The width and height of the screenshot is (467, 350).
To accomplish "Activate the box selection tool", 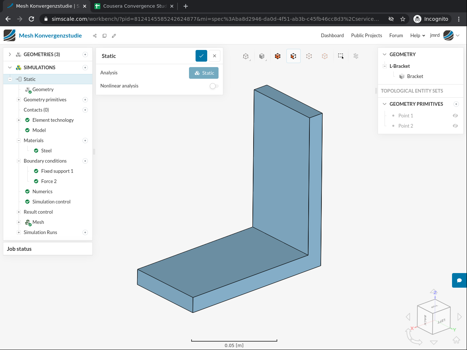I will coord(340,56).
